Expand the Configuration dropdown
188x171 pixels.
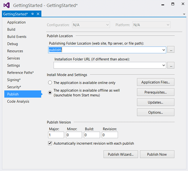(91, 25)
